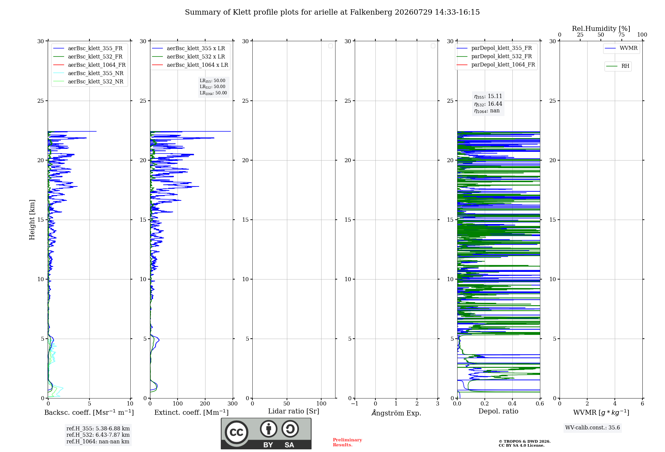Image resolution: width=665 pixels, height=452 pixels.
Task: Click the green RH legend entry
Action: tap(618, 66)
